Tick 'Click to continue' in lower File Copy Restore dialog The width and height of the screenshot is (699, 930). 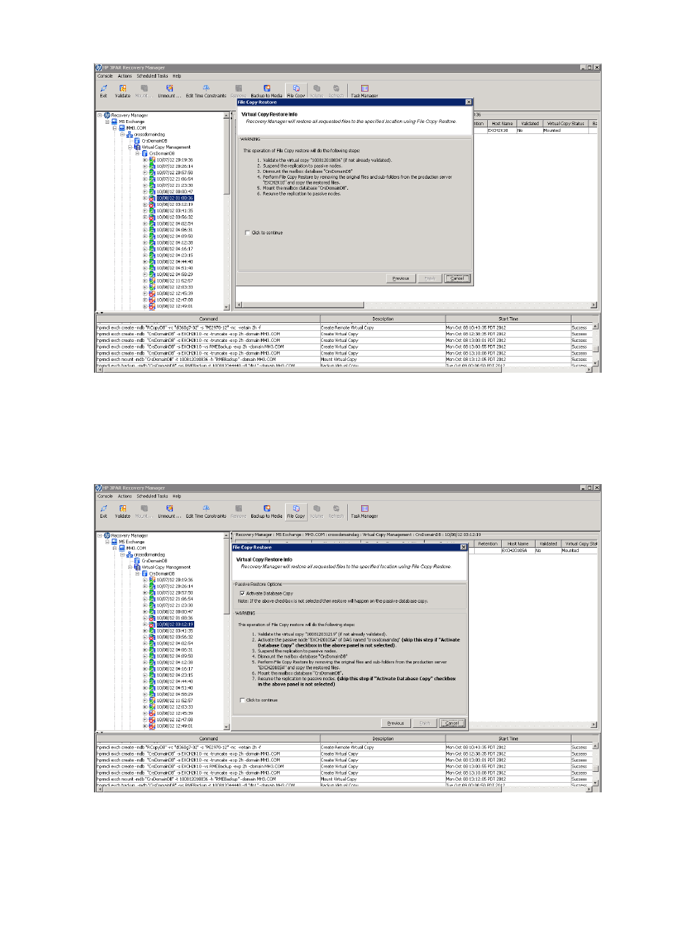243,700
